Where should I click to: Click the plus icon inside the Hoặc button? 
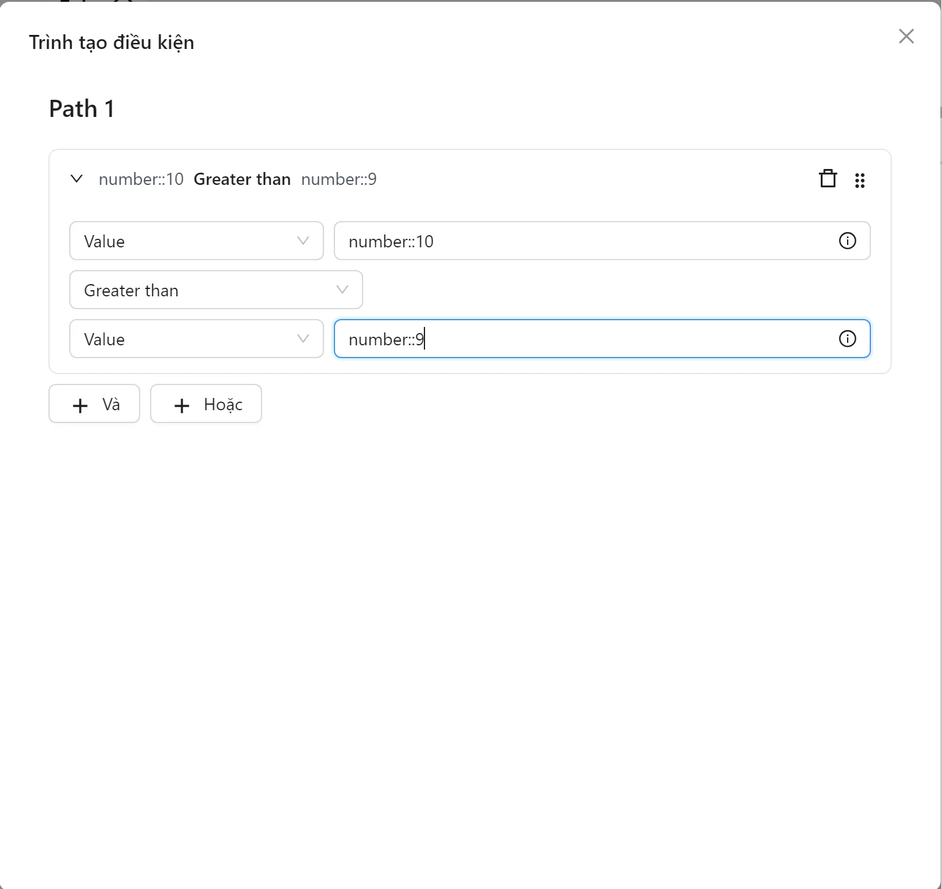pos(181,405)
